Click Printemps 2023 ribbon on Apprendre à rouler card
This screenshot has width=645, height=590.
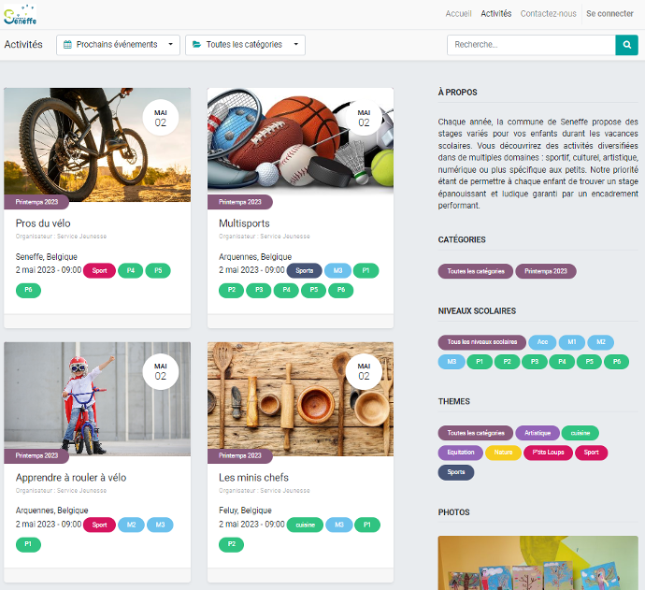coord(36,455)
